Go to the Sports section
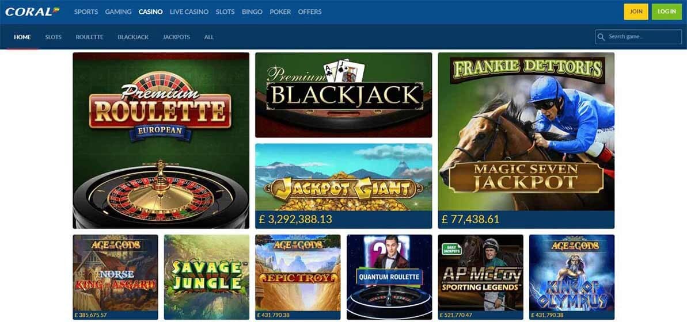The image size is (687, 322). pos(86,12)
